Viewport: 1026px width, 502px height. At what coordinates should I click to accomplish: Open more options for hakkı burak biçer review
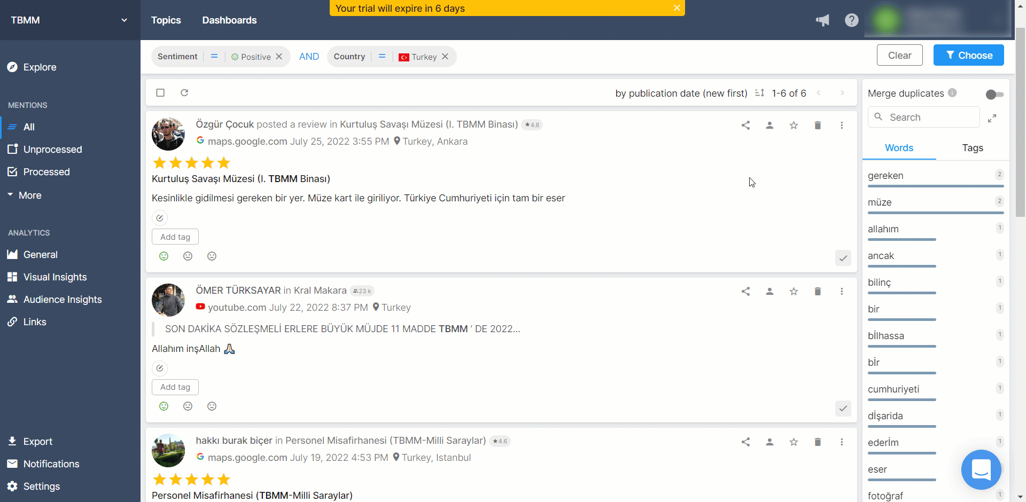(842, 442)
